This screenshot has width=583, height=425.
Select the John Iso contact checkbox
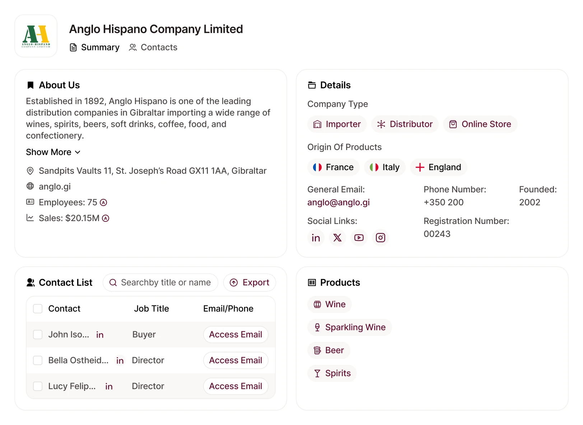[x=38, y=335]
